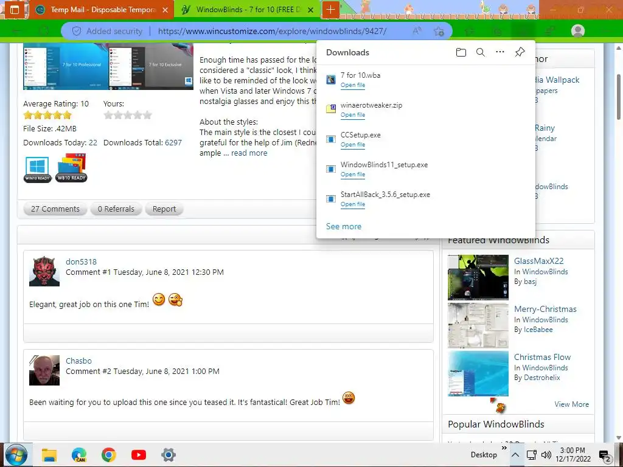
Task: Click Open file under winaerotweaker.zip
Action: click(352, 115)
